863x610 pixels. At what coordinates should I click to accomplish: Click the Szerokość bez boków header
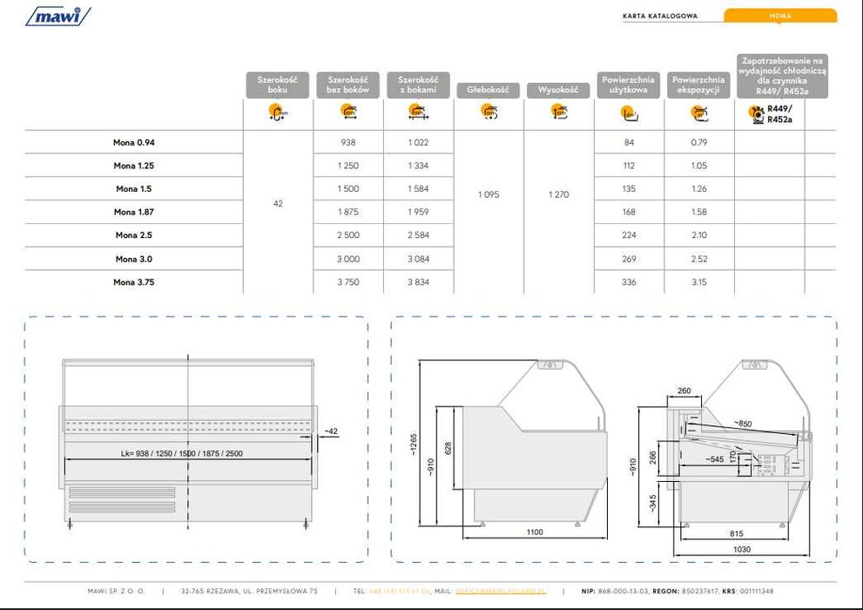347,85
